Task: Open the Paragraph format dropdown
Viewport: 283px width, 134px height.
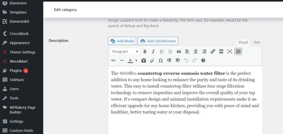Action: 124,51
